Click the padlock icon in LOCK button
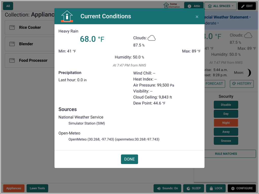259x194 pixels. [211, 188]
